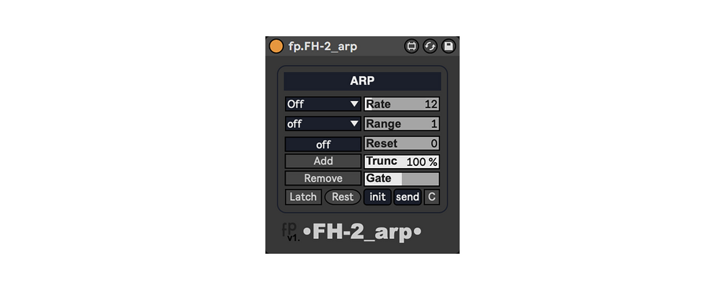725x290 pixels.
Task: Click the hot-swap preset icon
Action: [x=430, y=46]
